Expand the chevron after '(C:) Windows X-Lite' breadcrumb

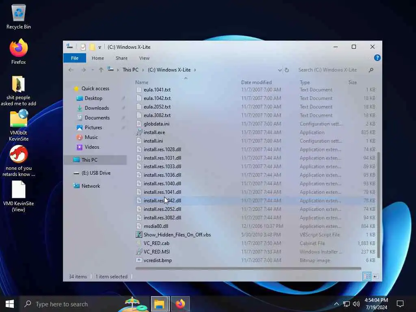(195, 70)
